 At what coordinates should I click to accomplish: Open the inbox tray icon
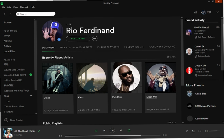click(196, 12)
